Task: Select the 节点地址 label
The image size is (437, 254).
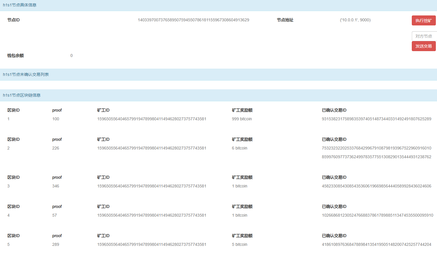Action: pyautogui.click(x=285, y=20)
